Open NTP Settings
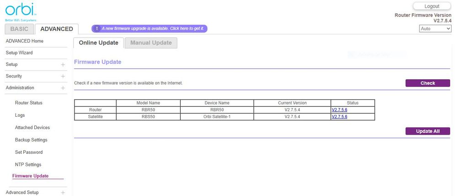Screen dimensions: 457x196 [28, 164]
